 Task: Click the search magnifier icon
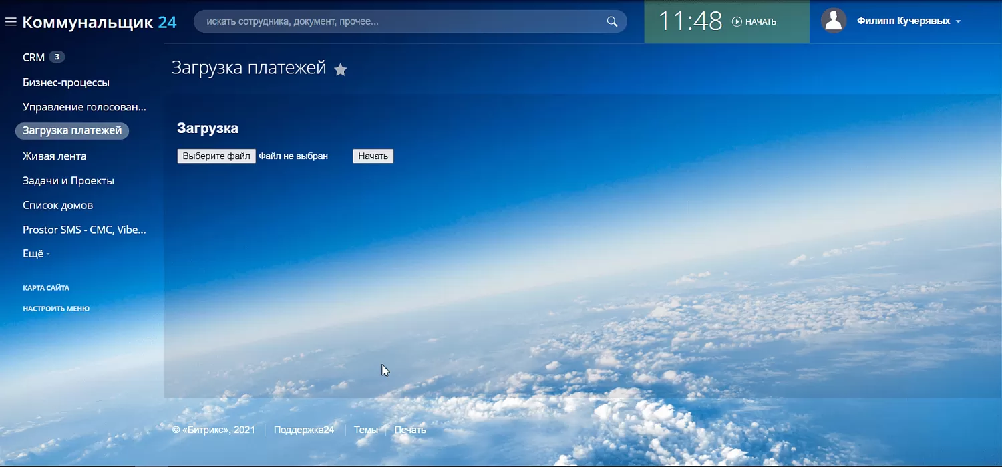[x=612, y=22]
